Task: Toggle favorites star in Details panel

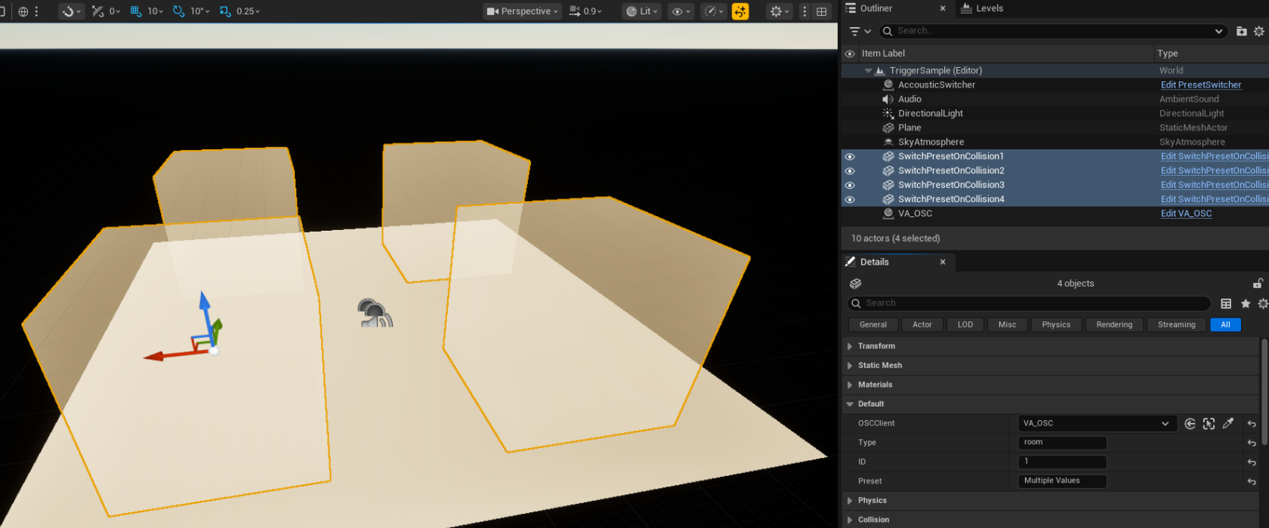Action: click(1246, 303)
